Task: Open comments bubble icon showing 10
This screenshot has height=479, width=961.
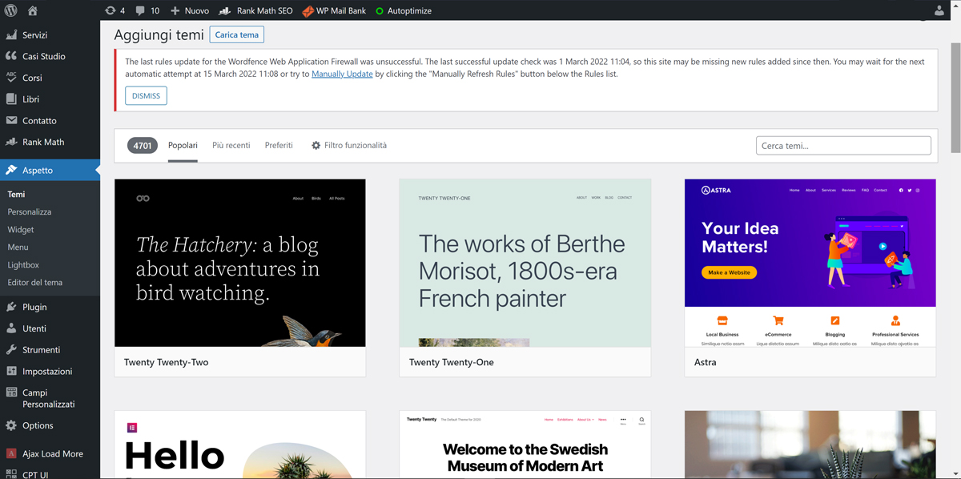Action: (x=140, y=10)
